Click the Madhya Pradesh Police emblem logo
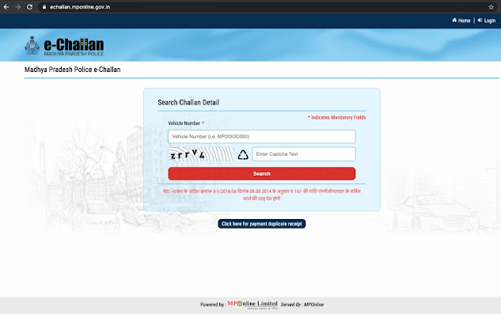 (x=32, y=45)
